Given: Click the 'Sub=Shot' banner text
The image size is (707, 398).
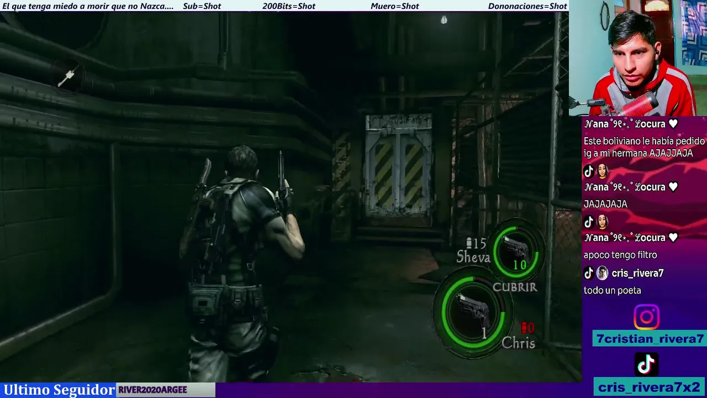Looking at the screenshot, I should point(202,6).
